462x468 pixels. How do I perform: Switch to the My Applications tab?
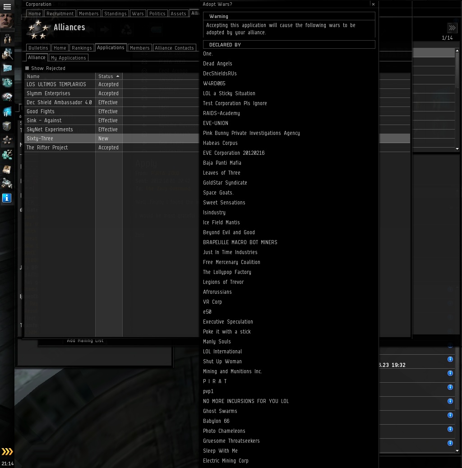pos(68,58)
